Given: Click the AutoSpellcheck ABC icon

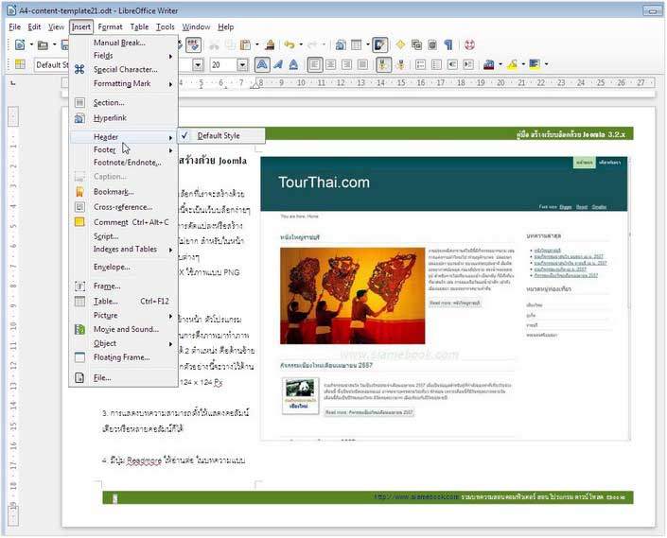Looking at the screenshot, I should pos(194,44).
